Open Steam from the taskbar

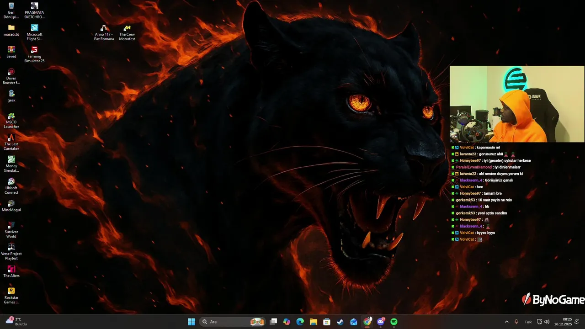pos(340,322)
